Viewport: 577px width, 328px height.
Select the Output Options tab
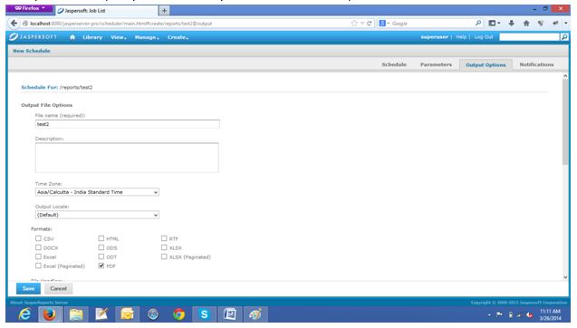486,65
